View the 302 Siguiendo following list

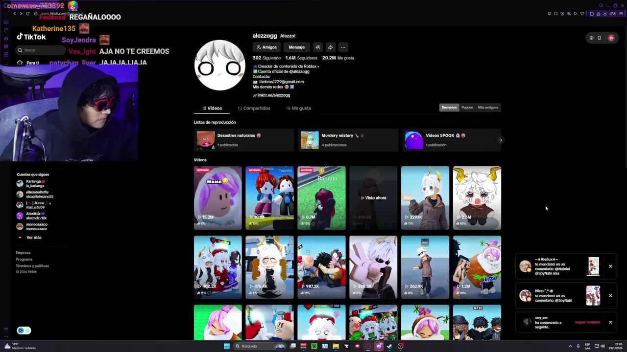click(x=266, y=58)
